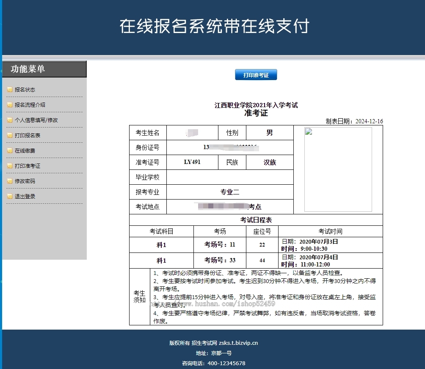
Task: Click the 2020年07月4日 exam date
Action: pos(319,257)
